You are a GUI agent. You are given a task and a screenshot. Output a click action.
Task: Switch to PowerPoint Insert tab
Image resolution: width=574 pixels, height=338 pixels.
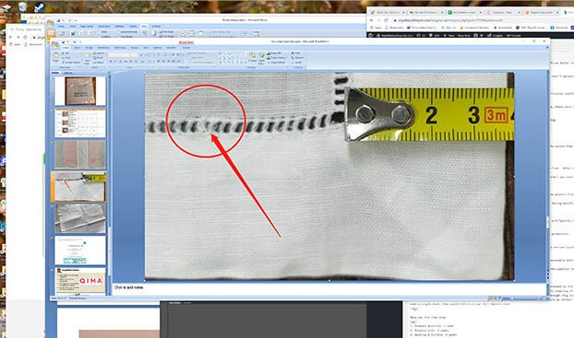(77, 48)
